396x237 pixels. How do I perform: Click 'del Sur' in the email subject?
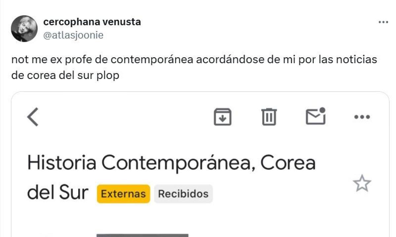click(x=58, y=193)
